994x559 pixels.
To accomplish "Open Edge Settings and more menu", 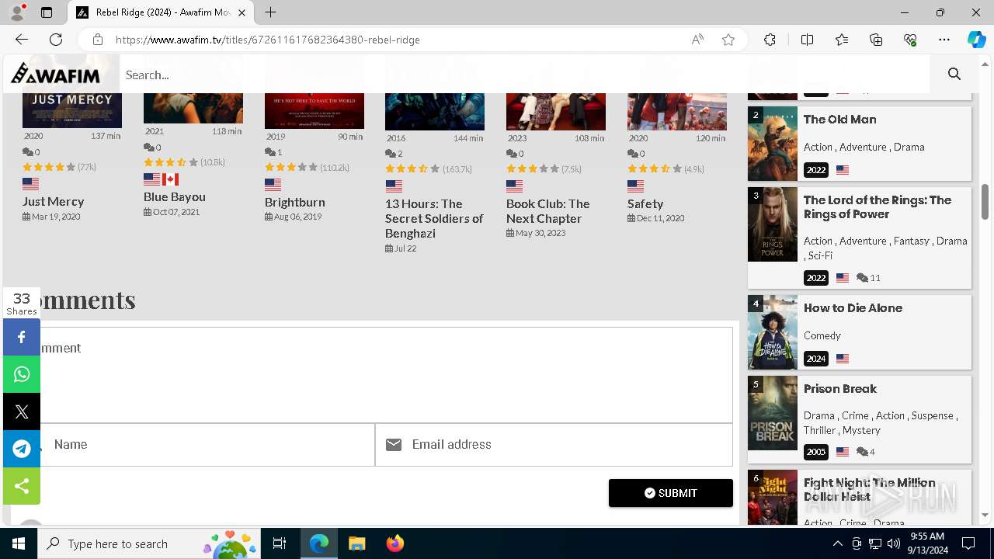I will [x=944, y=40].
